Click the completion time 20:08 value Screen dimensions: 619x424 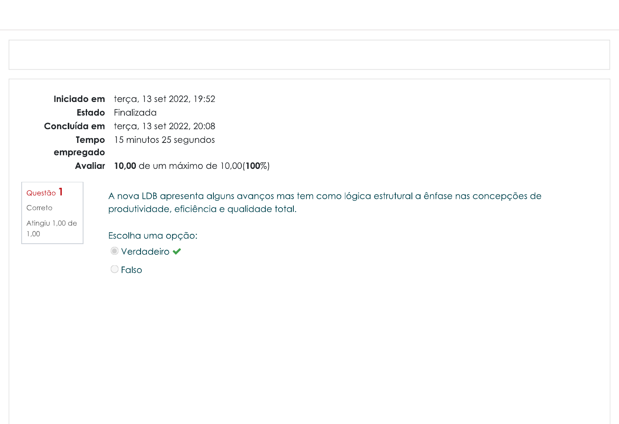click(x=204, y=126)
